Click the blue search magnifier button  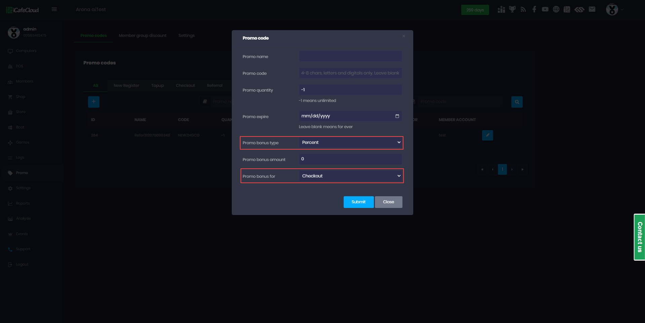pos(517,102)
